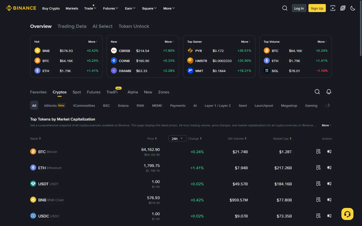362x226 pixels.
Task: Select the Favorites tab
Action: (38, 92)
